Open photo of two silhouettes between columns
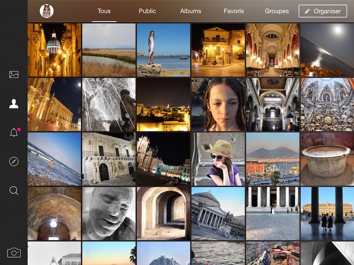Screen dimensions: 354x265 pyautogui.click(x=327, y=214)
